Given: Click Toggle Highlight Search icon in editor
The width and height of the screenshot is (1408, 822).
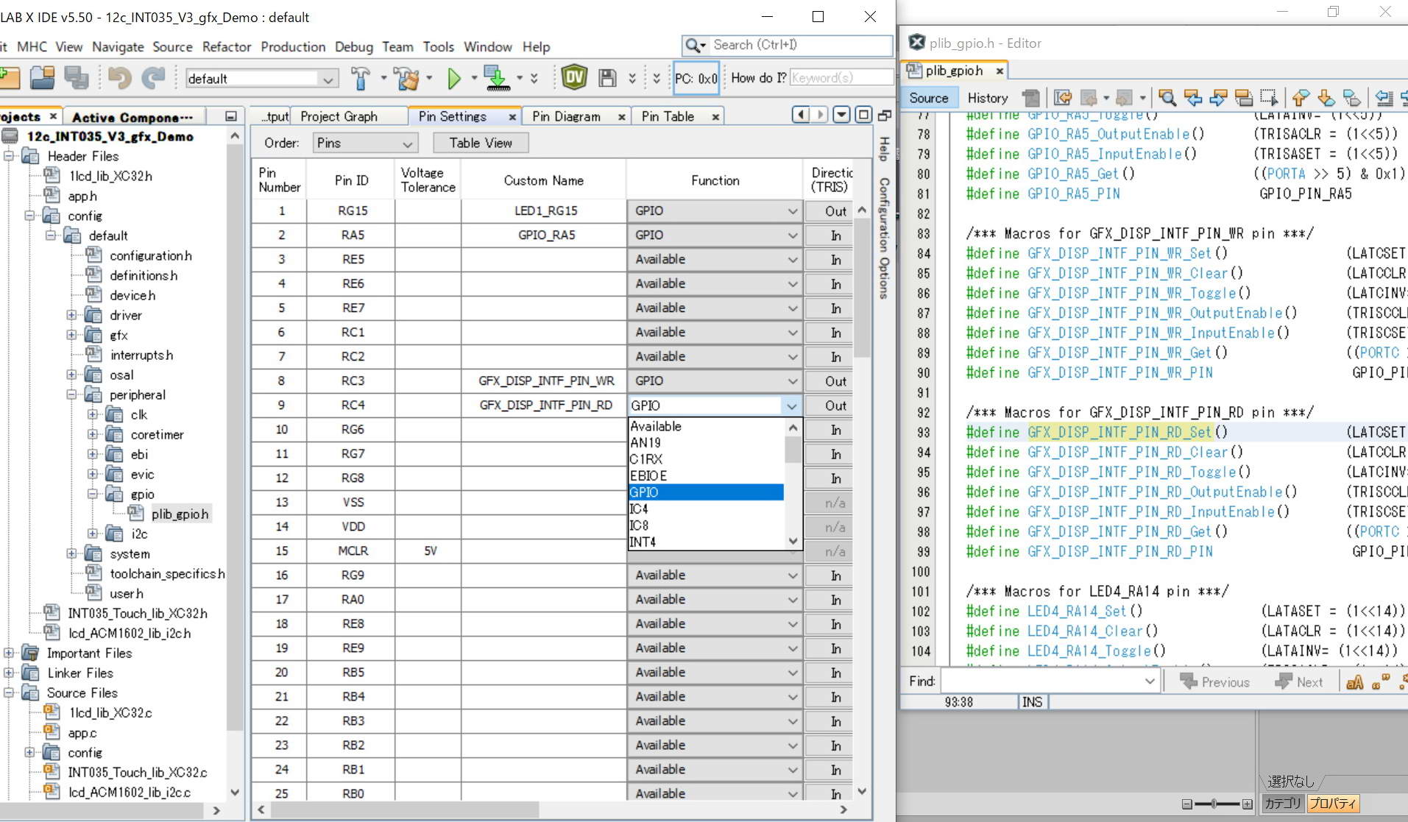Looking at the screenshot, I should [1244, 97].
